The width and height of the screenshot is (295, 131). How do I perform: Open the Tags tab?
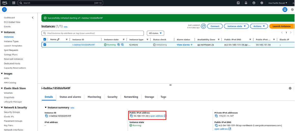pyautogui.click(x=163, y=97)
